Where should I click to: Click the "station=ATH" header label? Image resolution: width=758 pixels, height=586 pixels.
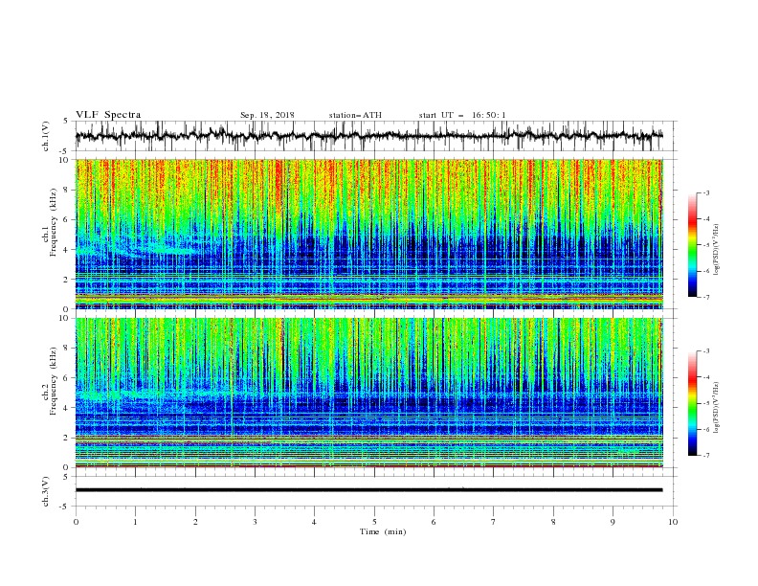[355, 115]
